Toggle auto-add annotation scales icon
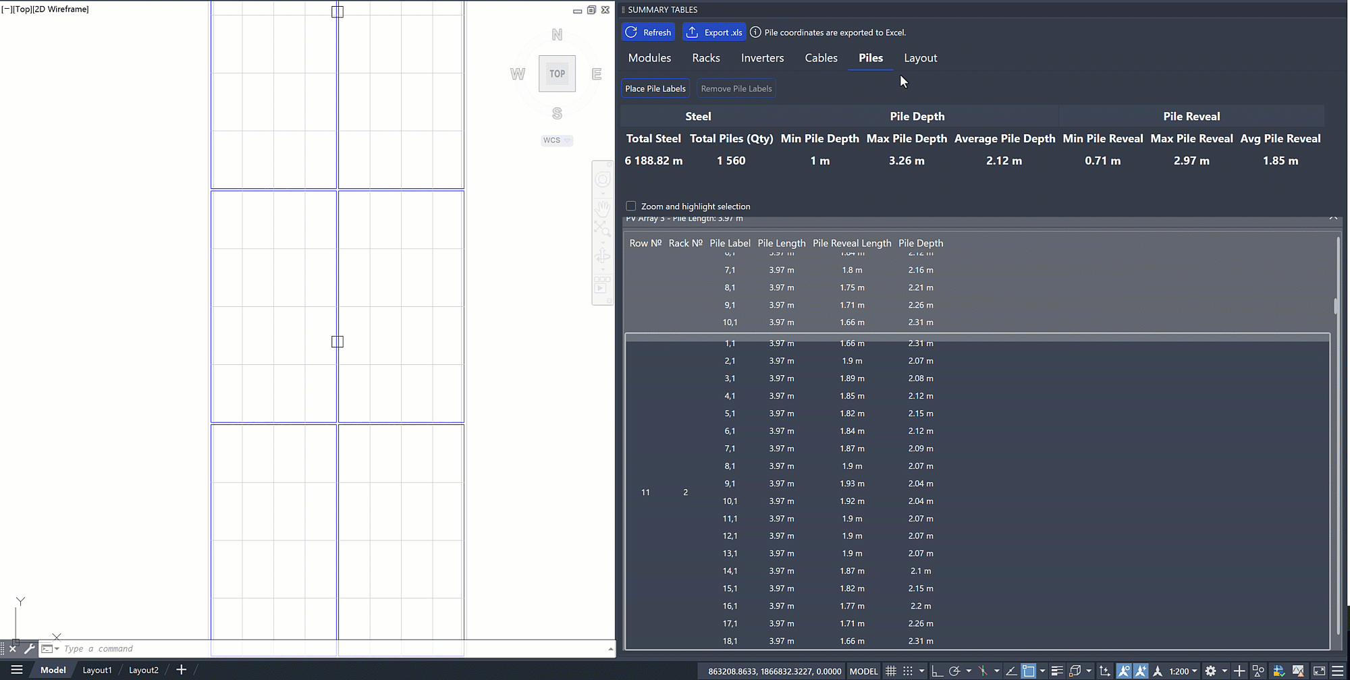This screenshot has width=1350, height=680. click(1140, 671)
